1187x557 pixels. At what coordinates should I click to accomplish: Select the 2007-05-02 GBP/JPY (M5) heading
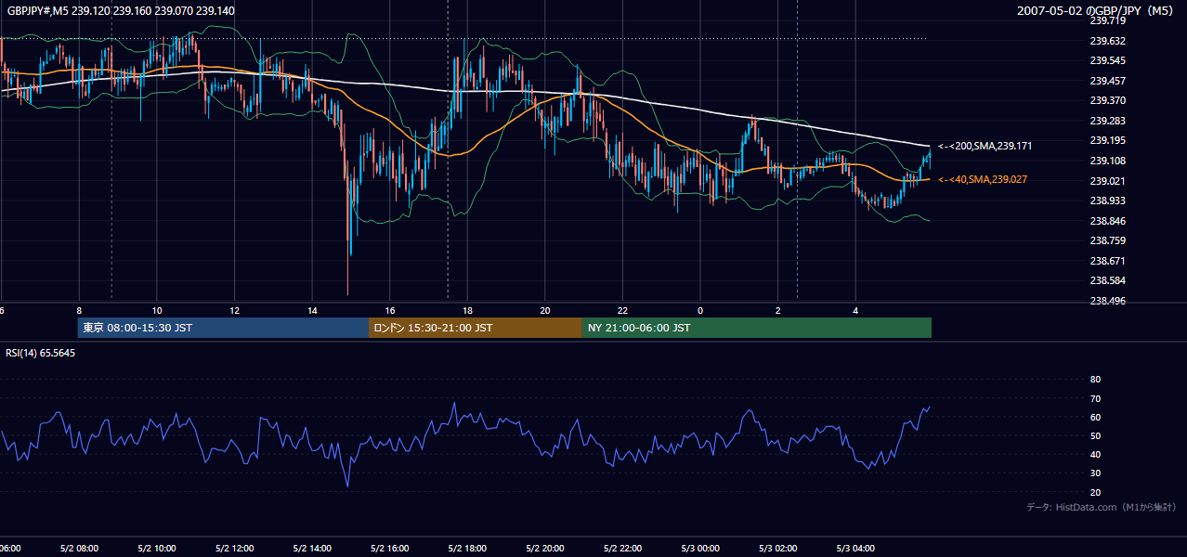pos(1097,11)
